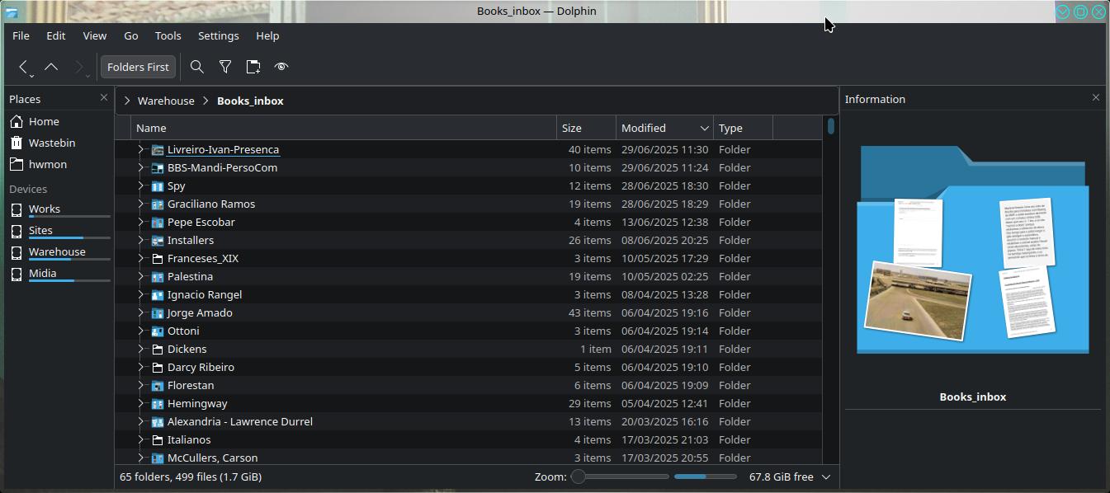The height and width of the screenshot is (493, 1110).
Task: Open free space dropdown in status bar
Action: 826,477
